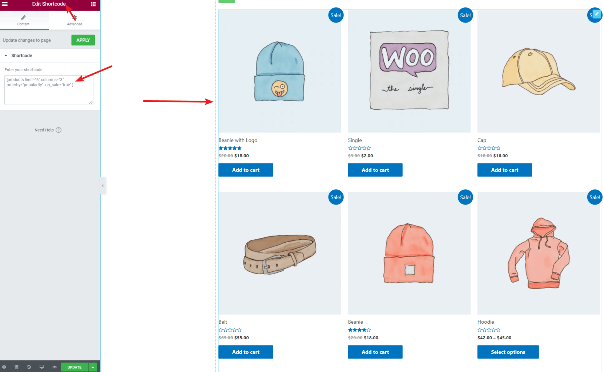Click Select options for the Hoodie
604x372 pixels.
coord(508,352)
